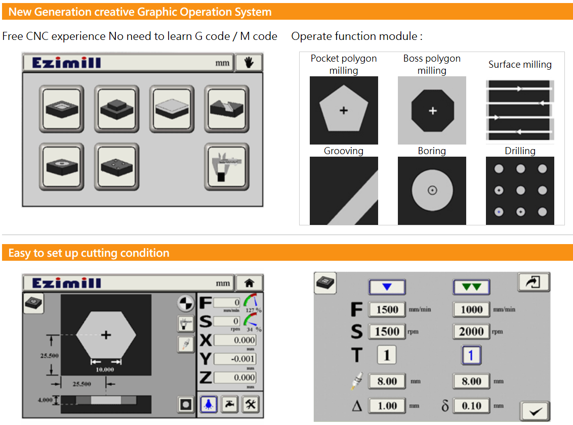Toggle the blue work light button
The image size is (573, 425).
[x=209, y=404]
